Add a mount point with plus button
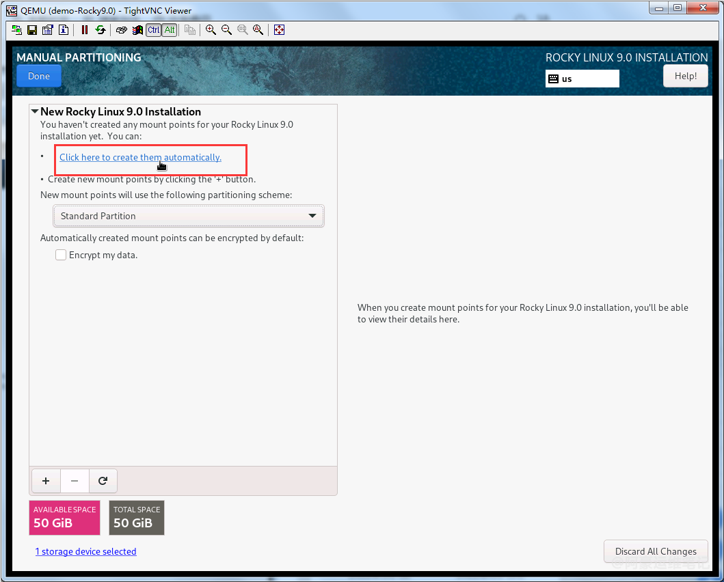The image size is (724, 582). [46, 481]
